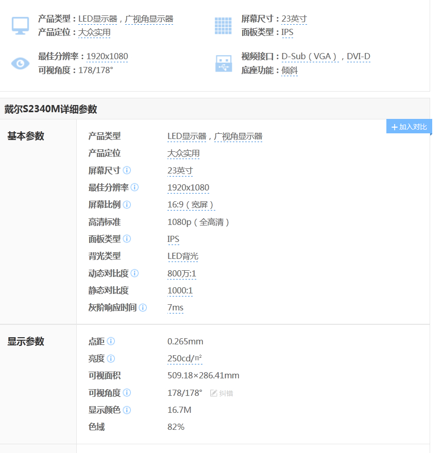
Task: Open 7ms response time link
Action: [x=176, y=308]
